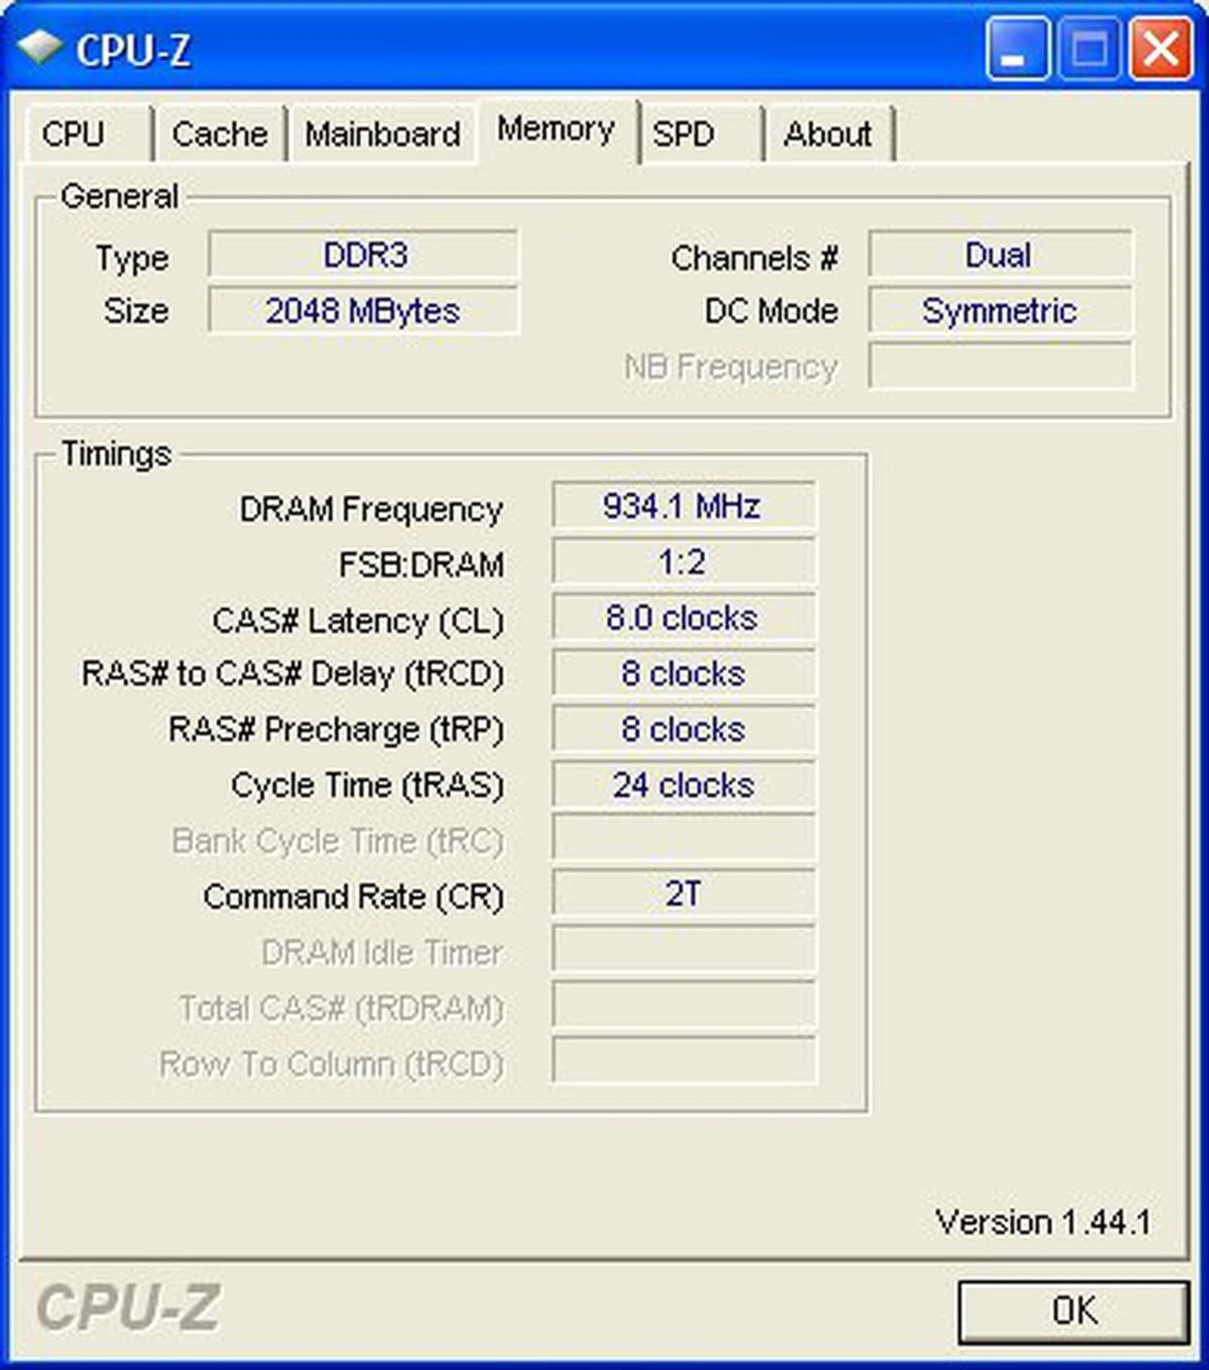Click the 2048 MBytes Size field
This screenshot has height=1370, width=1209.
pyautogui.click(x=363, y=310)
